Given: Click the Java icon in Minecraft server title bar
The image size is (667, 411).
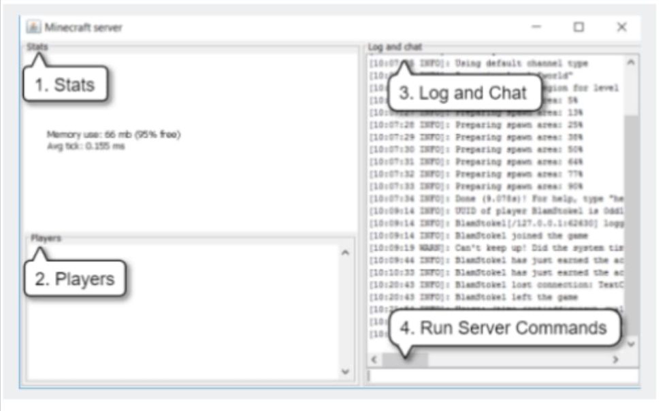Looking at the screenshot, I should [33, 27].
